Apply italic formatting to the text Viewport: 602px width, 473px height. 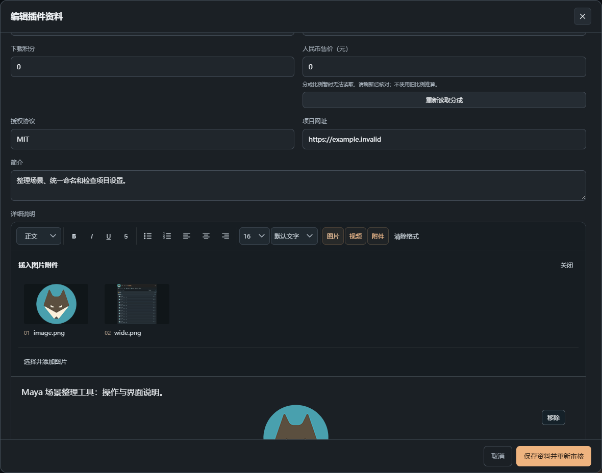[x=91, y=236]
